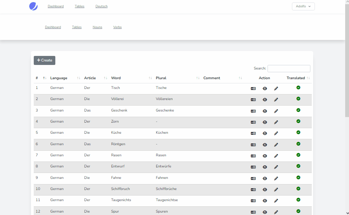Select the AB icon for Spur
Viewport: 349px width, 215px height.
(253, 212)
